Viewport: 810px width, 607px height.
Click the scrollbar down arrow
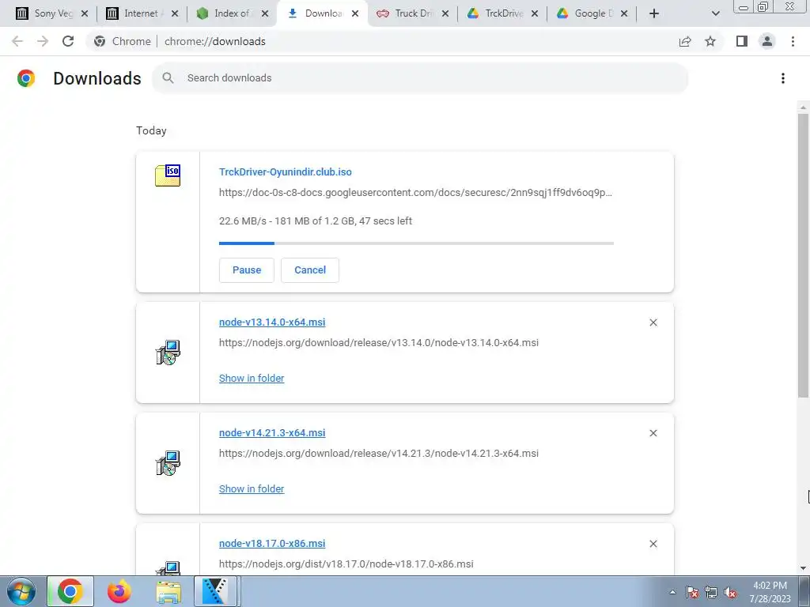[803, 568]
